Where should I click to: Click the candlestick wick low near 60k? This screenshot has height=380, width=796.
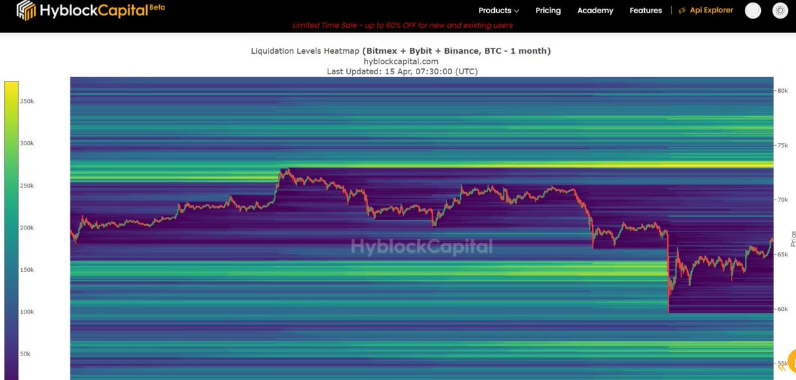[668, 309]
